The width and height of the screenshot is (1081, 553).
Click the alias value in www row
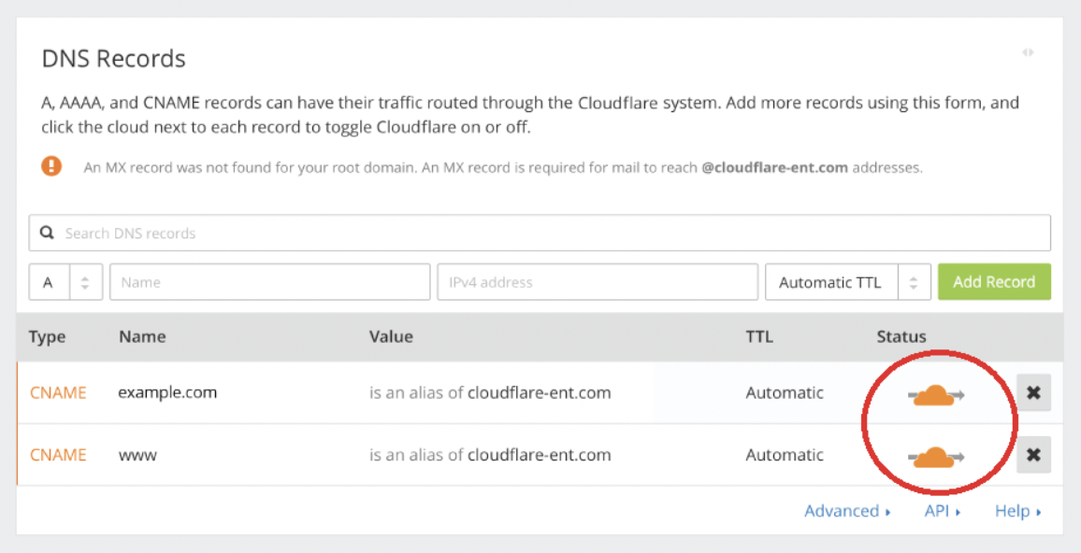coord(490,455)
